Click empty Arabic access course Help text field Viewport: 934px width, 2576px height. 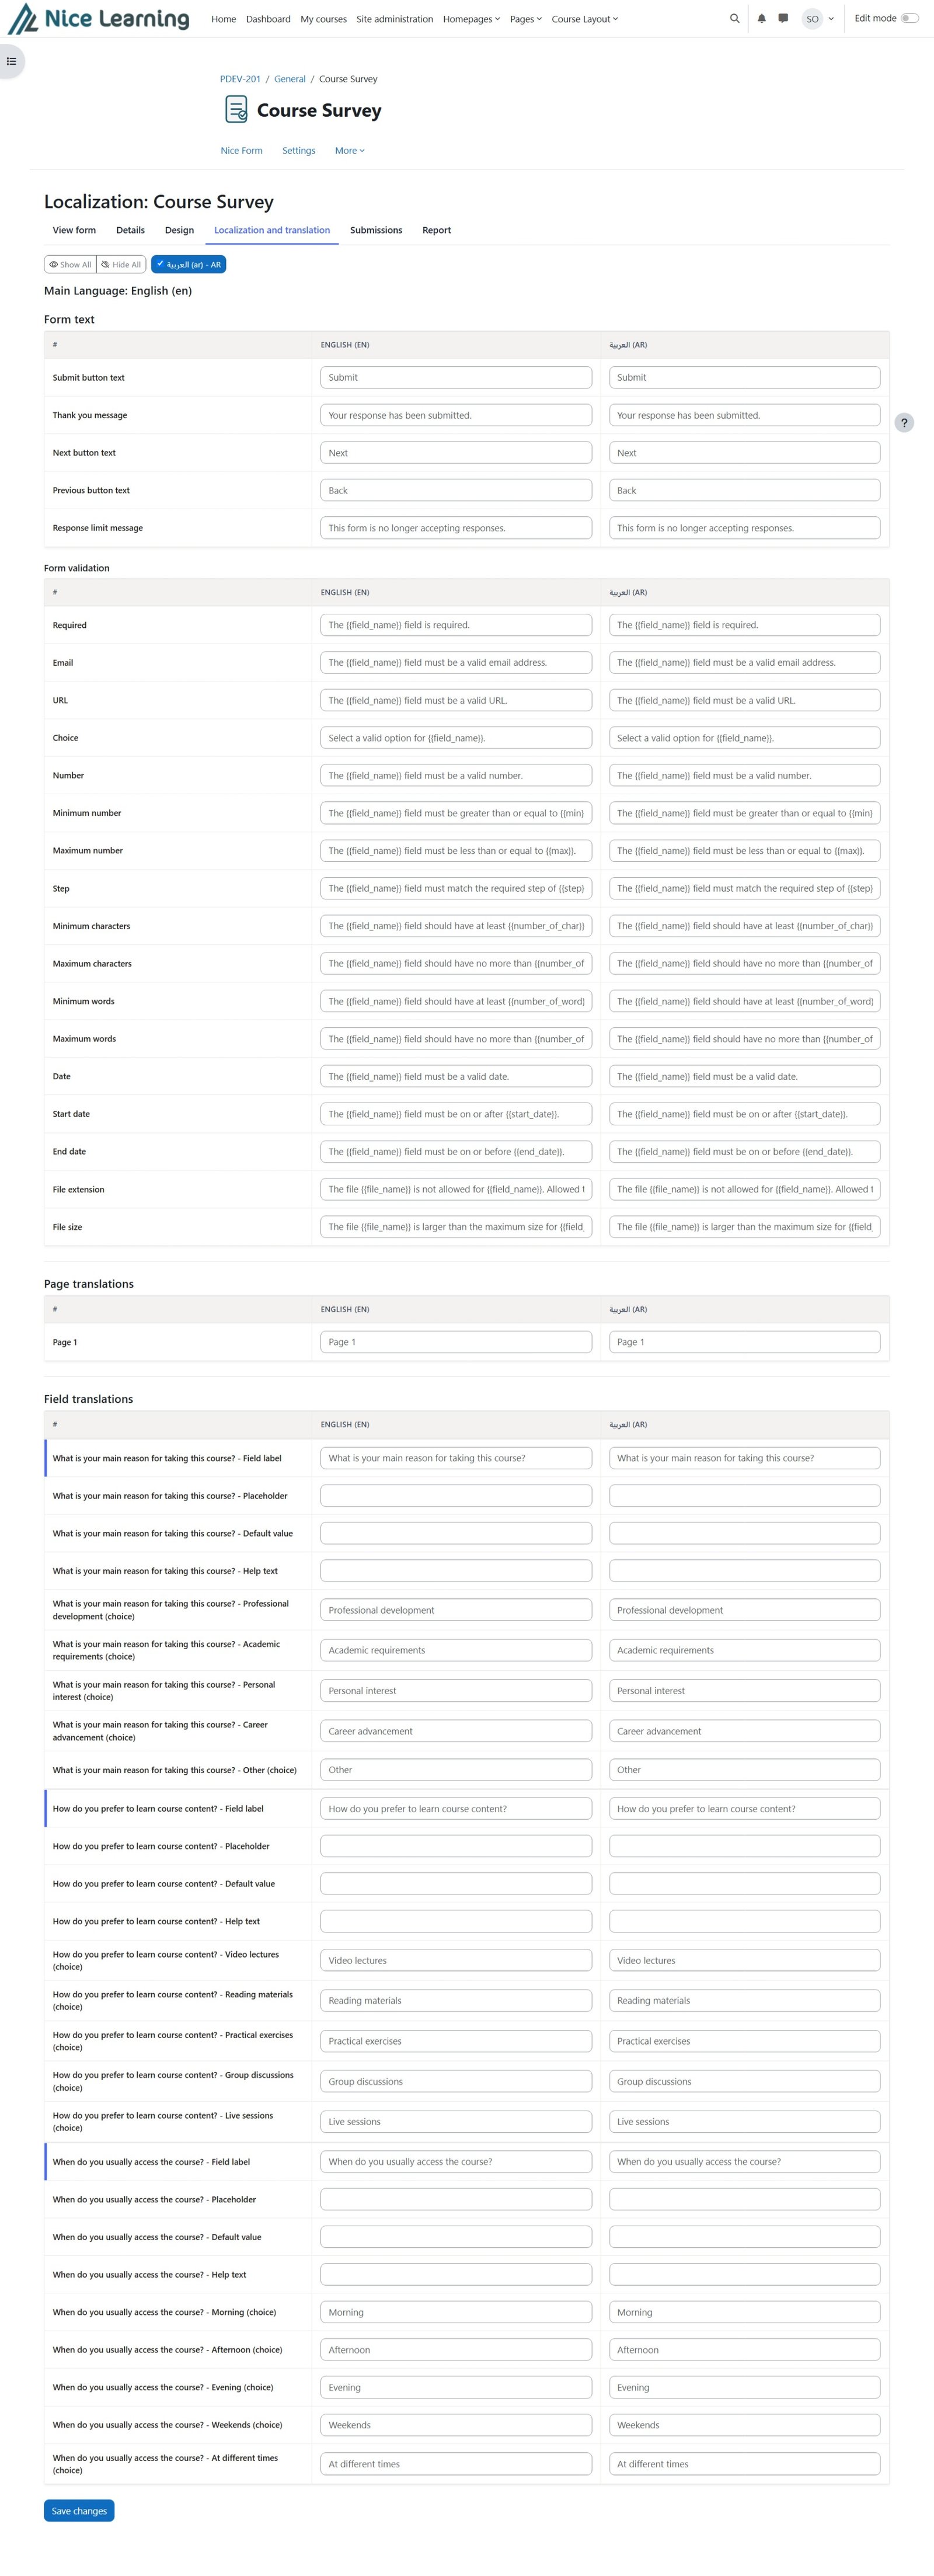[744, 2274]
